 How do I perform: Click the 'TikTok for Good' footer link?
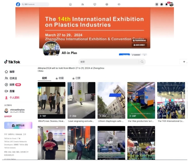click(x=10, y=138)
